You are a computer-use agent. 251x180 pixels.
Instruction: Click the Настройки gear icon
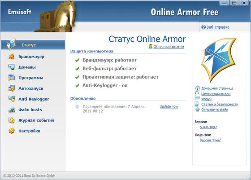click(x=12, y=131)
